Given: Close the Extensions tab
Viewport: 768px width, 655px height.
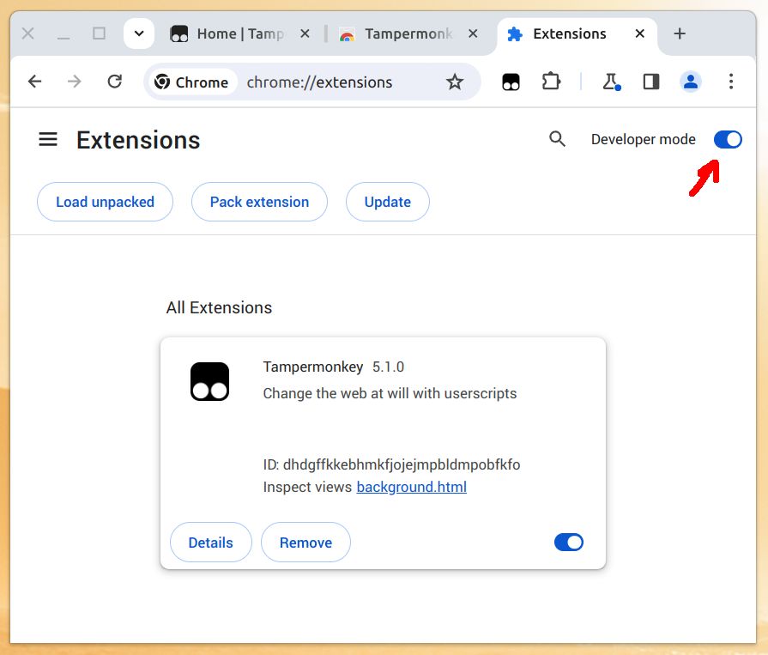Looking at the screenshot, I should 639,33.
